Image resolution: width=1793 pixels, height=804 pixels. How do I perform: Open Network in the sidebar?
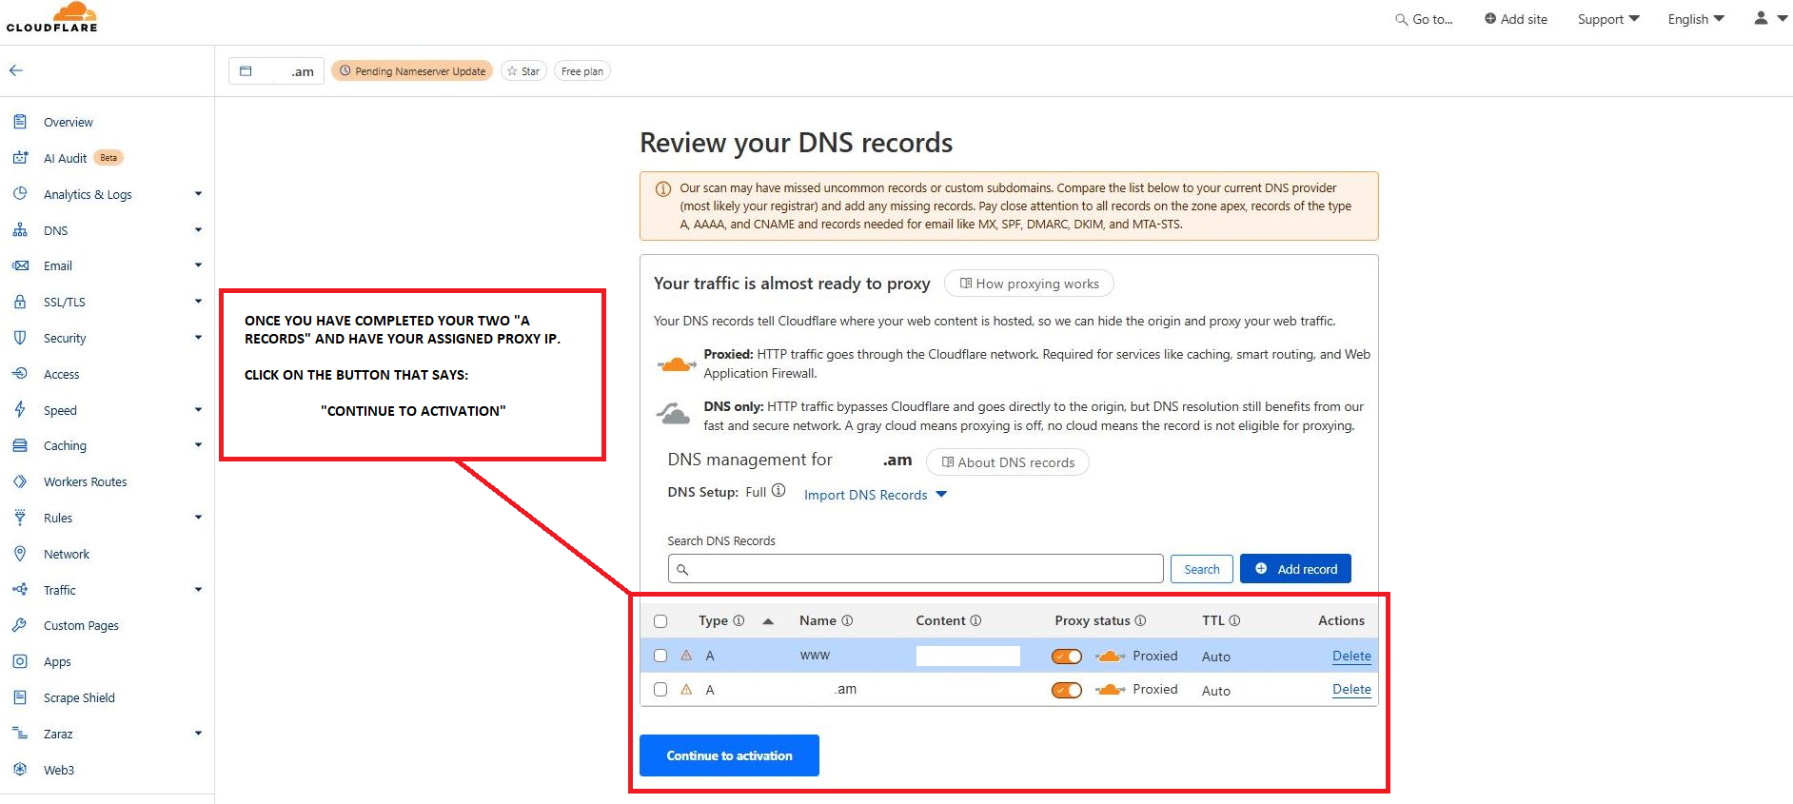(x=67, y=554)
